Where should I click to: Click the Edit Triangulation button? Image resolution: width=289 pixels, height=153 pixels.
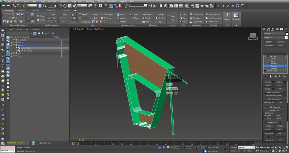[x=275, y=99]
